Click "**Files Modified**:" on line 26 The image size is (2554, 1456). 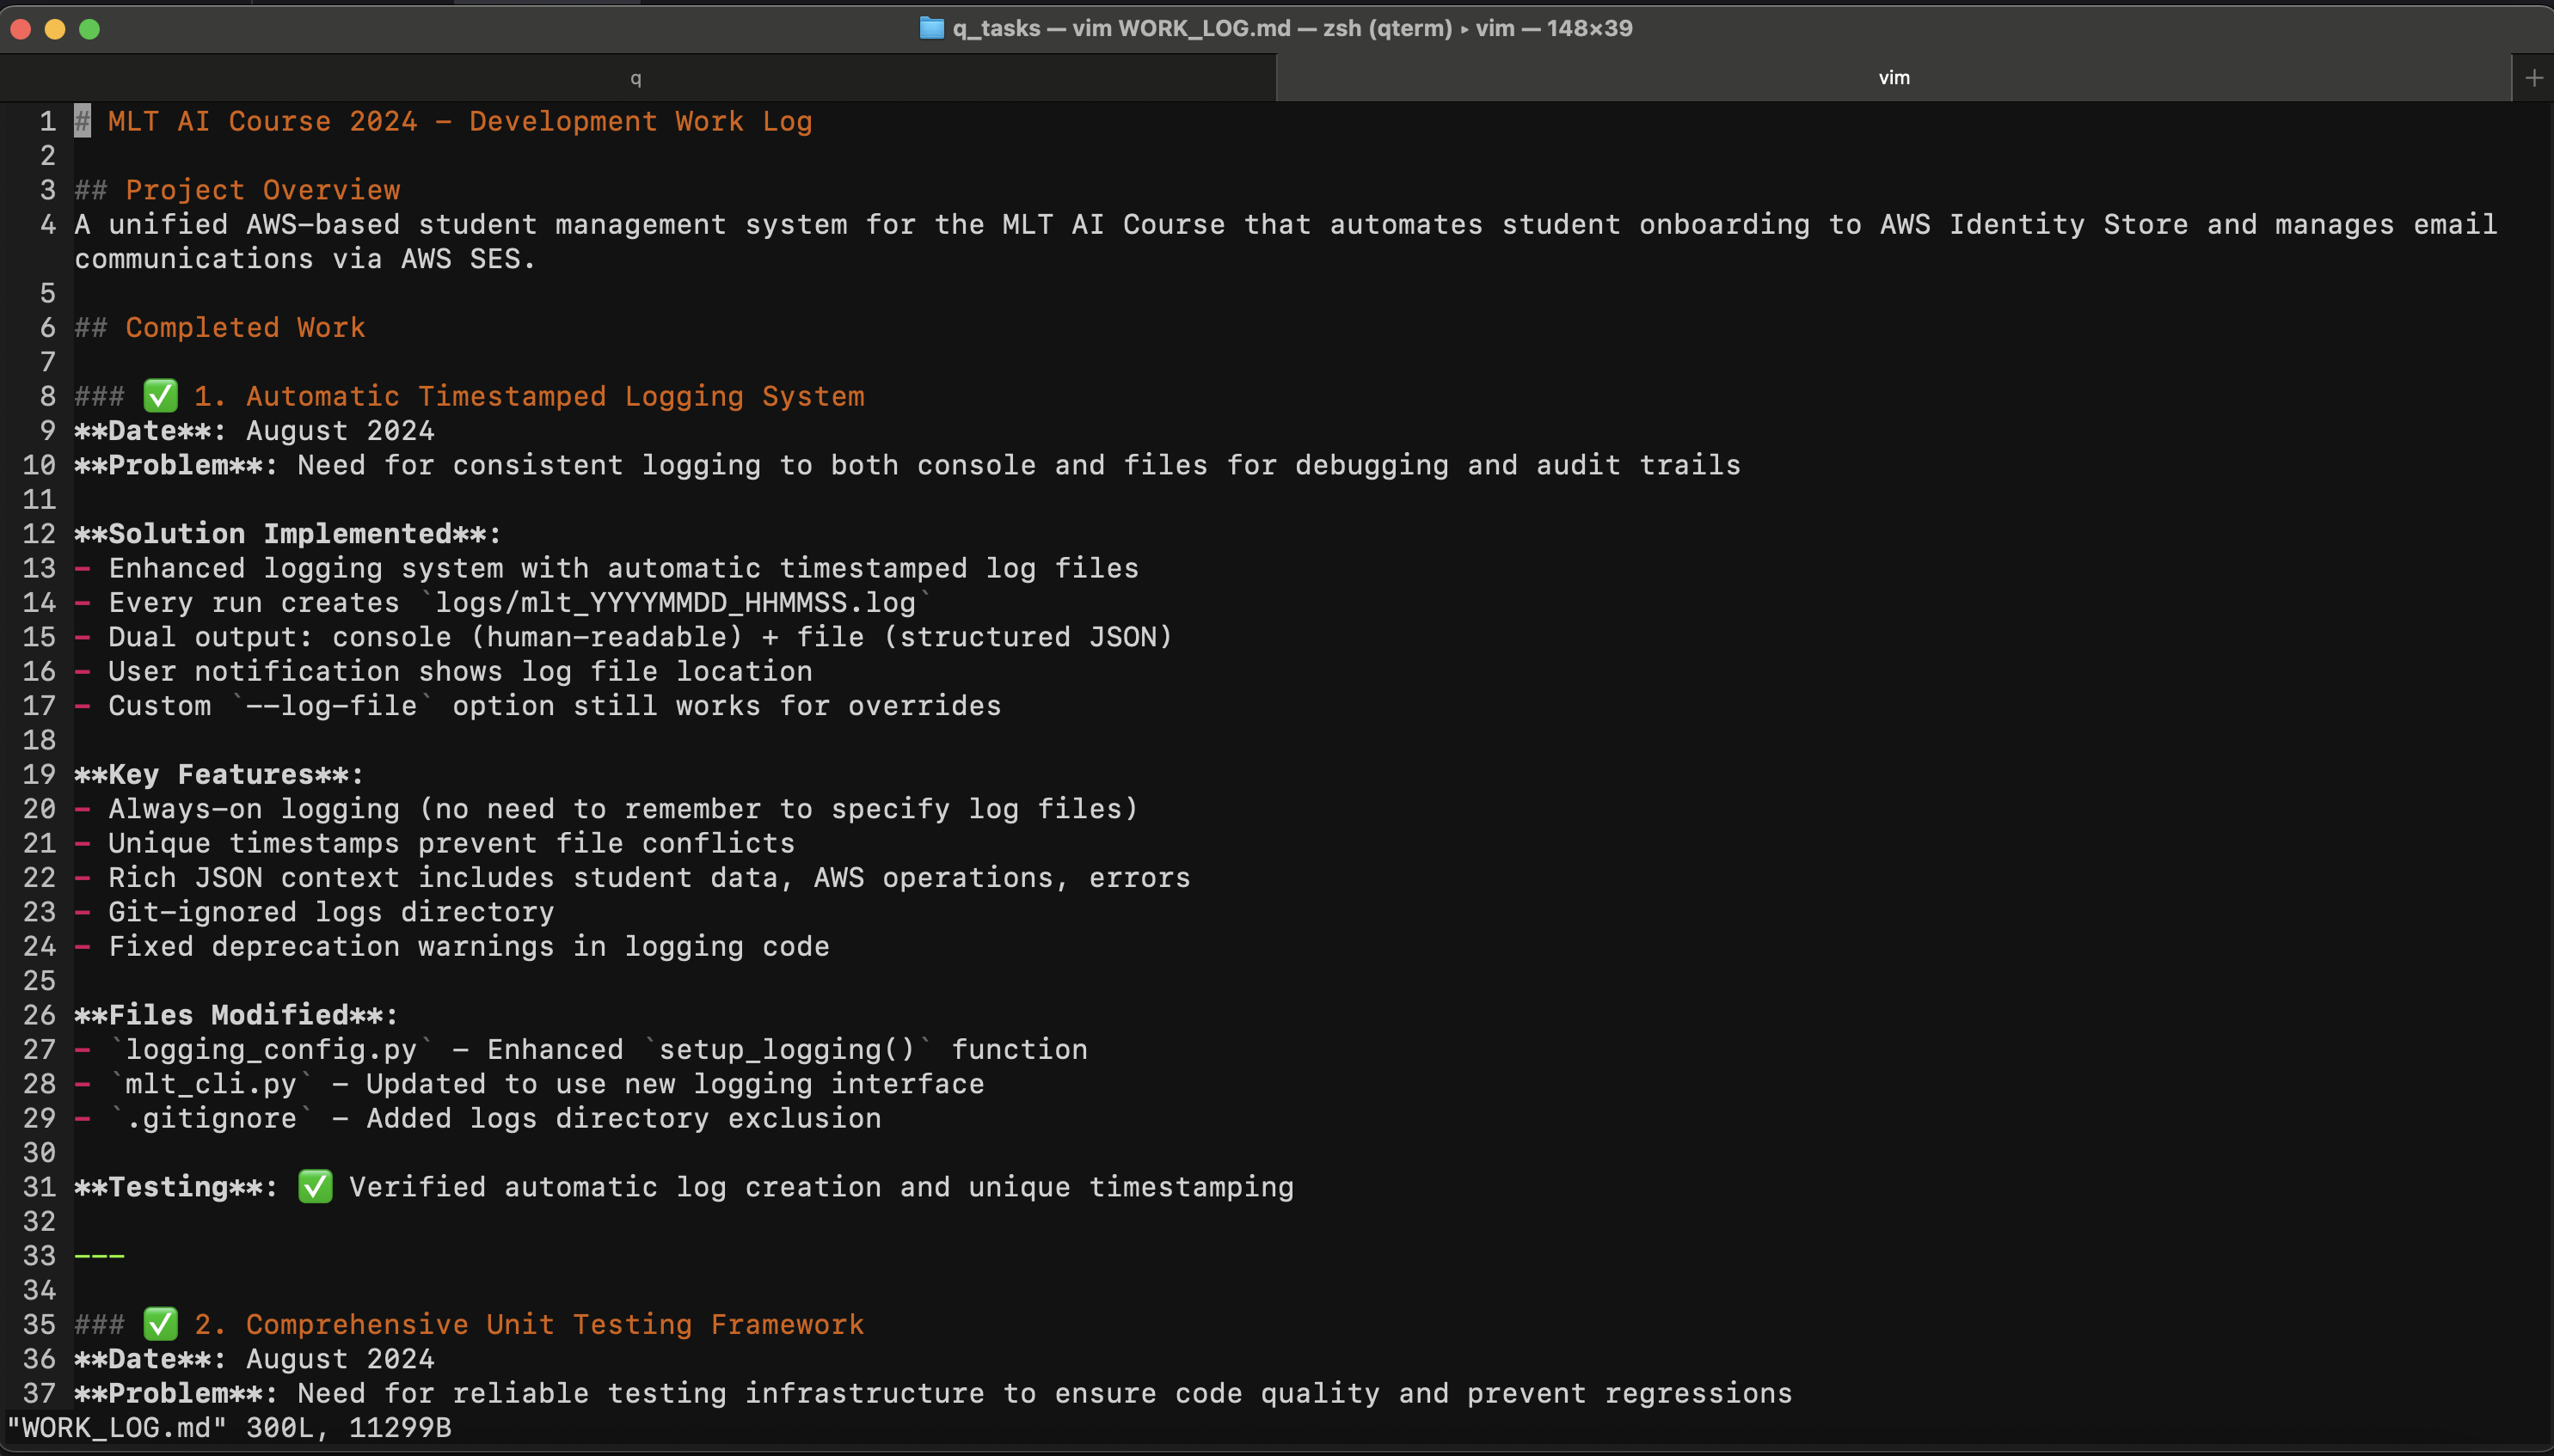tap(236, 1015)
